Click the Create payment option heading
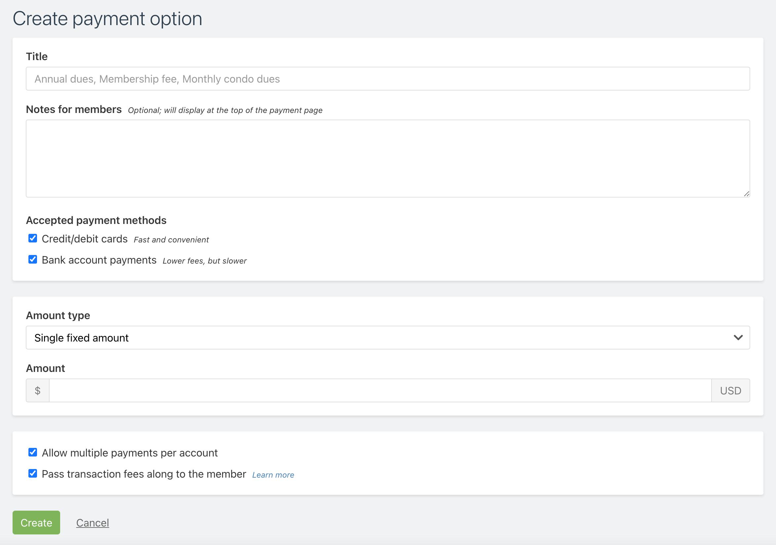 point(108,18)
